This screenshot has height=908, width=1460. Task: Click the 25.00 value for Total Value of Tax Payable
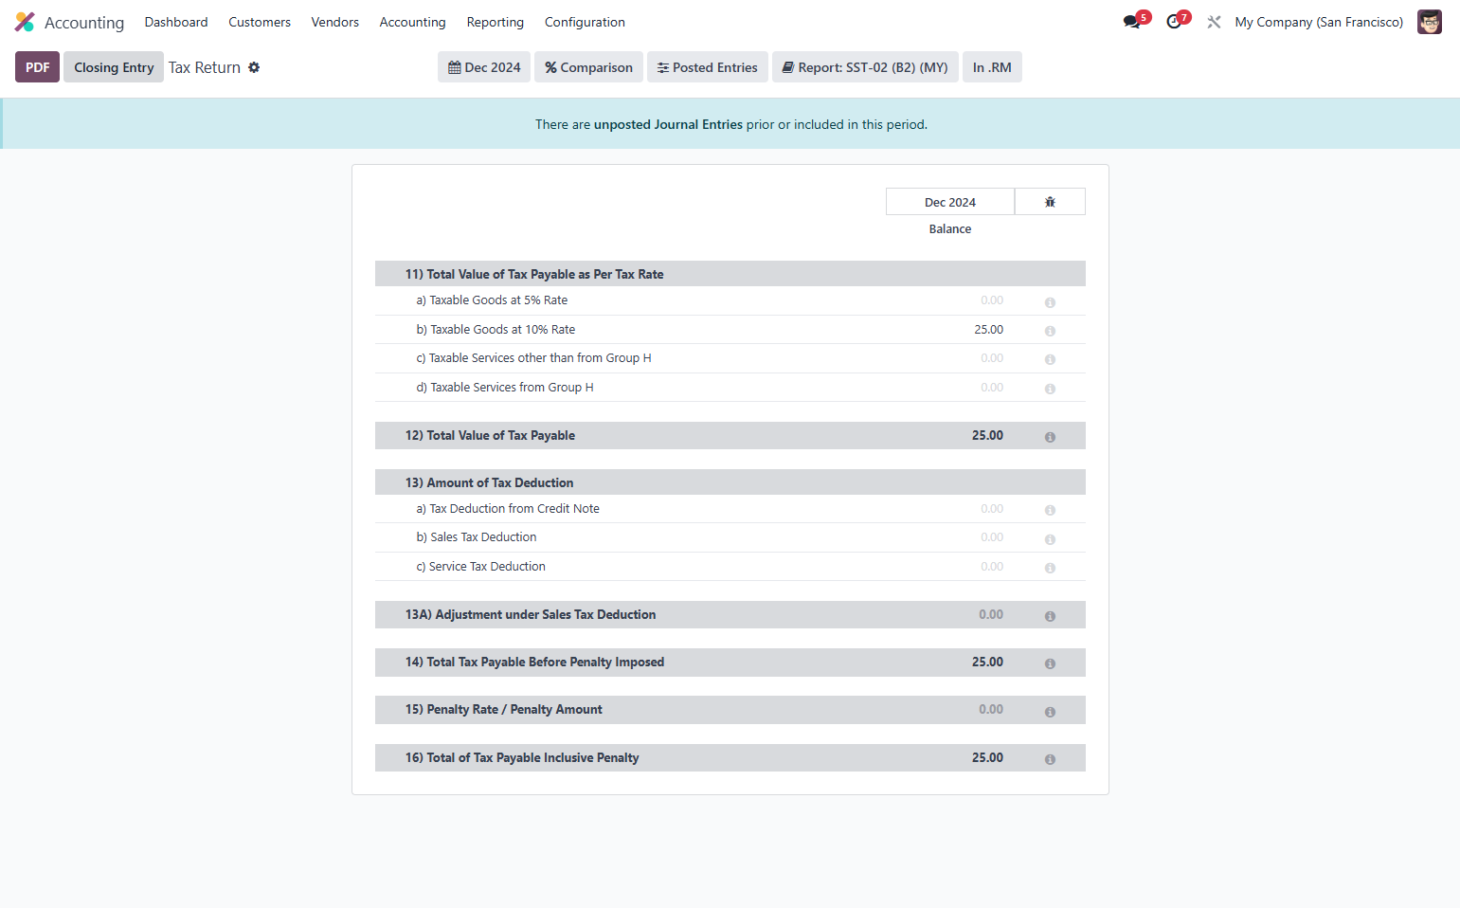click(987, 436)
